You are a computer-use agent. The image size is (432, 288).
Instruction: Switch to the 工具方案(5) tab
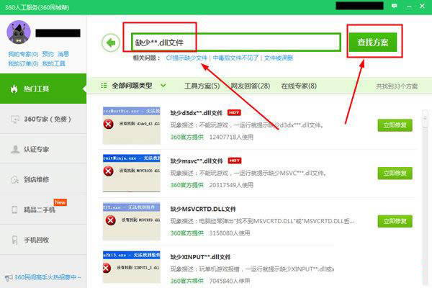click(202, 86)
